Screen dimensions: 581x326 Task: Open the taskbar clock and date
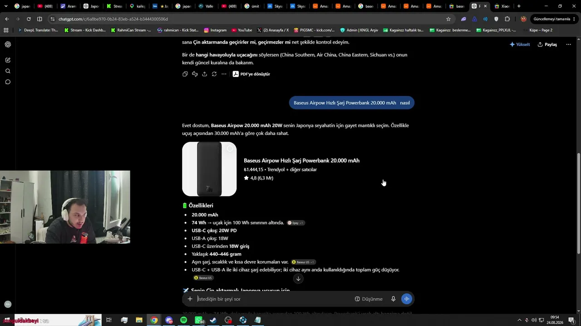(x=555, y=320)
